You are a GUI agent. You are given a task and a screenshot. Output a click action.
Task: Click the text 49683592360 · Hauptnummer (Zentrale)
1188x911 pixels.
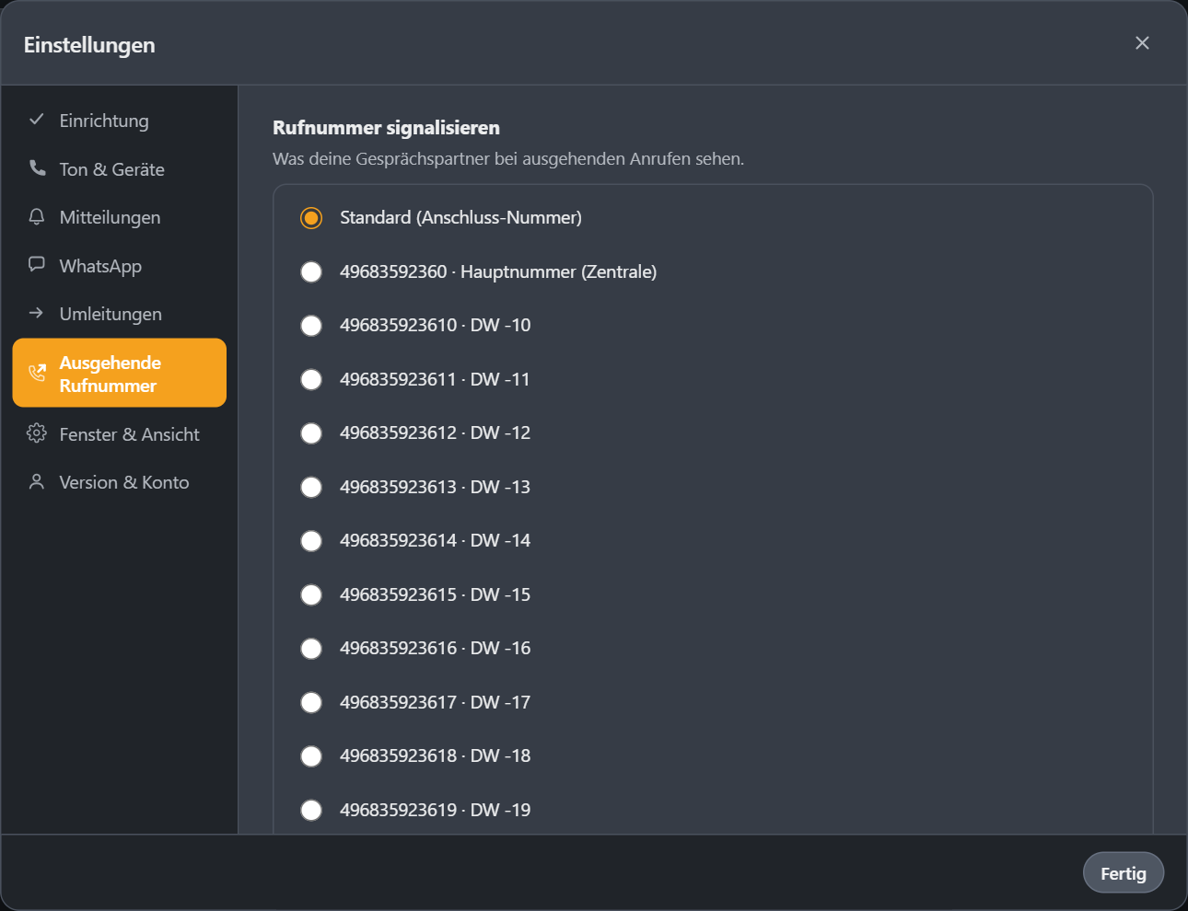(x=498, y=271)
